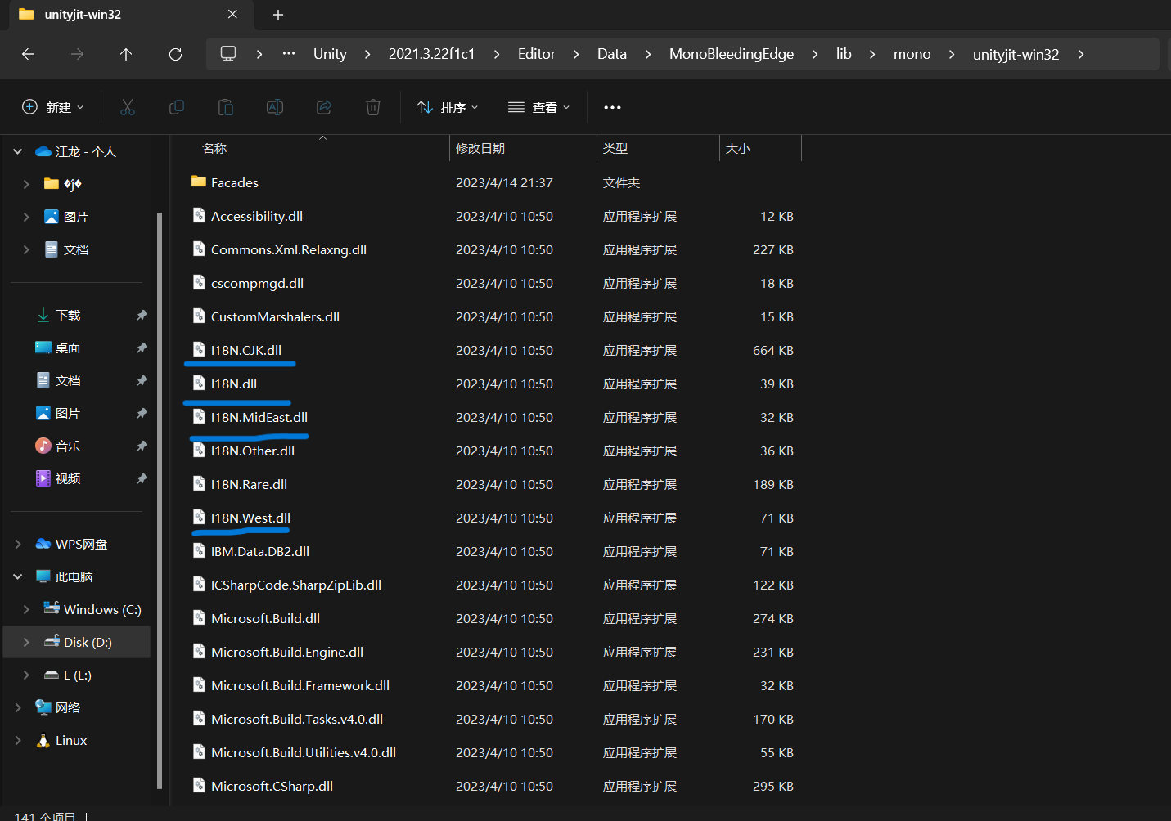Open the 新建 dropdown chevron
The width and height of the screenshot is (1171, 821).
point(80,106)
